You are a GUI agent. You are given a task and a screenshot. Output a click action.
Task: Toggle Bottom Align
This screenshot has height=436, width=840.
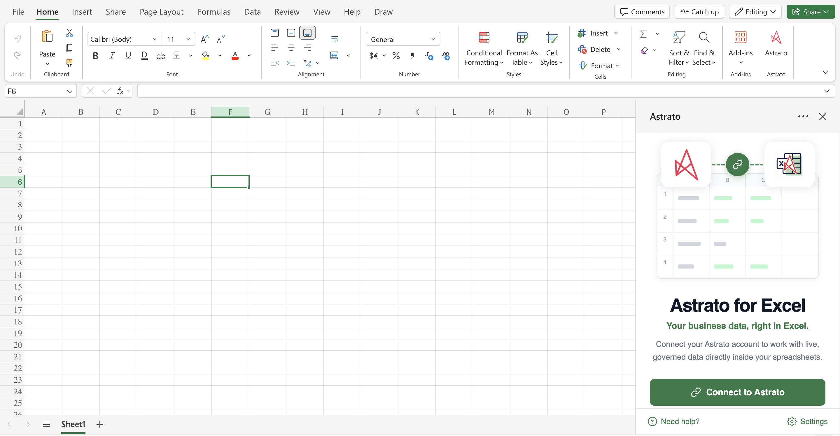tap(307, 33)
